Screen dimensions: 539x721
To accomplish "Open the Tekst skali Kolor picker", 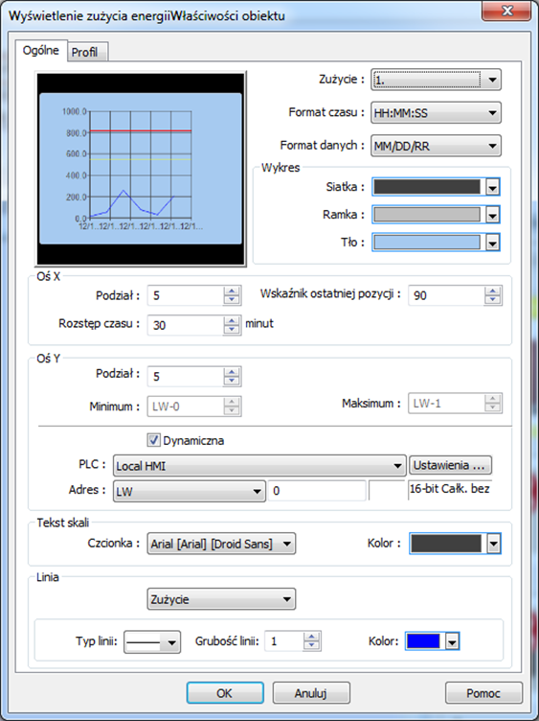I will [455, 544].
